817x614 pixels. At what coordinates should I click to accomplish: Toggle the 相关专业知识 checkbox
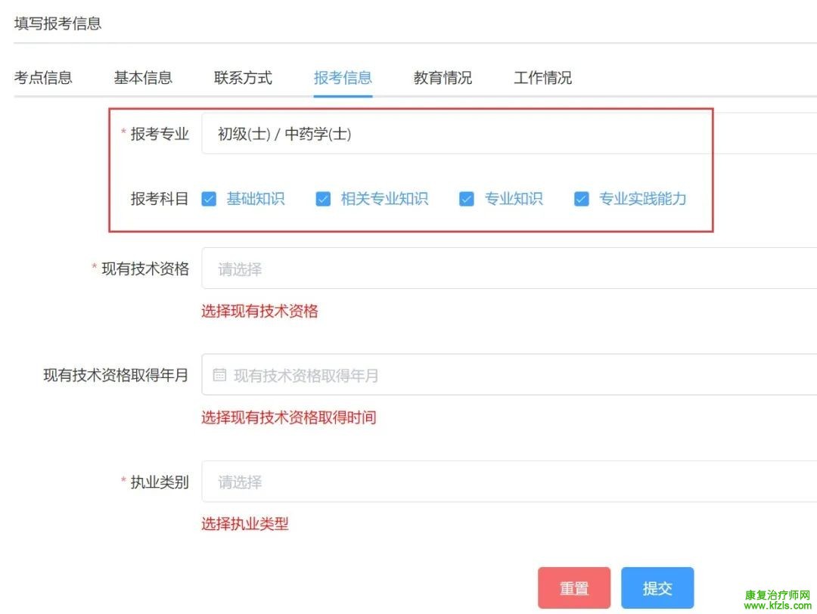point(323,200)
